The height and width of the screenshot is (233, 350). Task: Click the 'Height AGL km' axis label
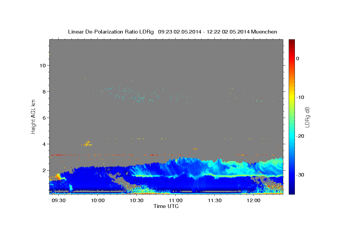click(x=33, y=117)
